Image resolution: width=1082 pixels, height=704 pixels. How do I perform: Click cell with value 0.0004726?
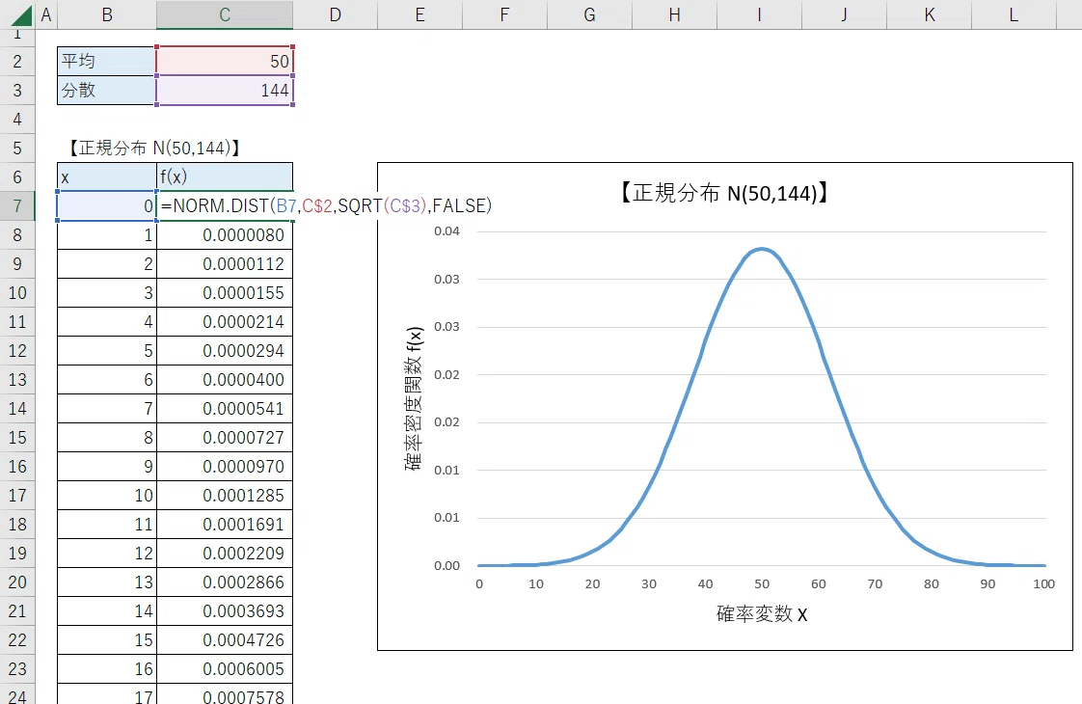tap(225, 639)
